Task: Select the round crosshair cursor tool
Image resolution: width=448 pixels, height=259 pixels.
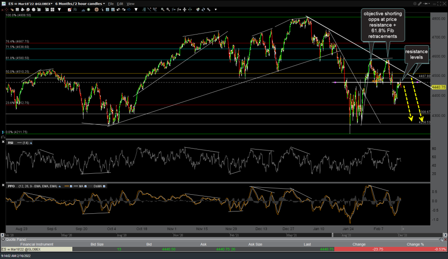Action: pyautogui.click(x=97, y=9)
